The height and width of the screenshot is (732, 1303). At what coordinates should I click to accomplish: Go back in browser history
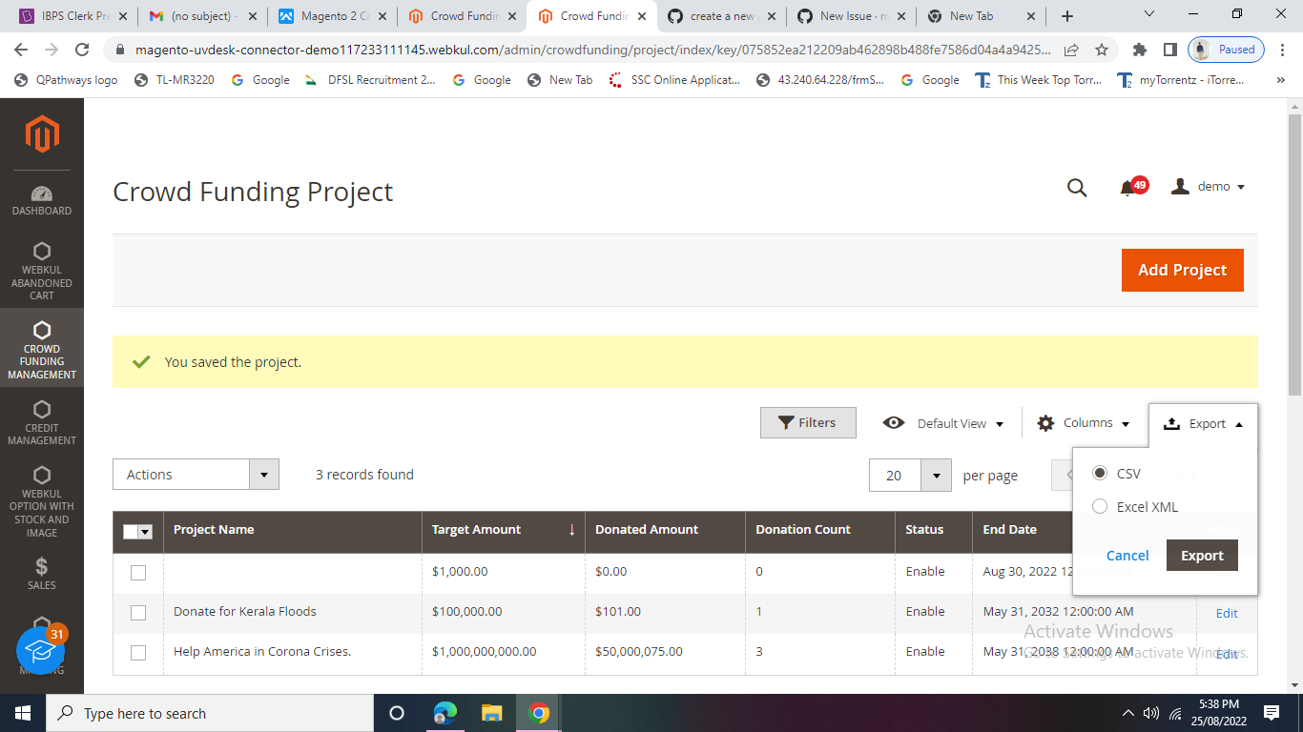coord(21,50)
